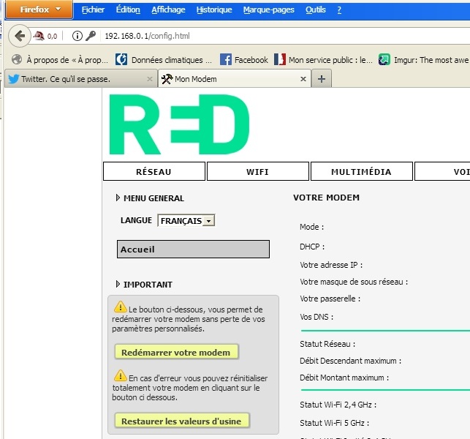Image resolution: width=470 pixels, height=439 pixels.
Task: Open the WIFI section
Action: pyautogui.click(x=258, y=172)
